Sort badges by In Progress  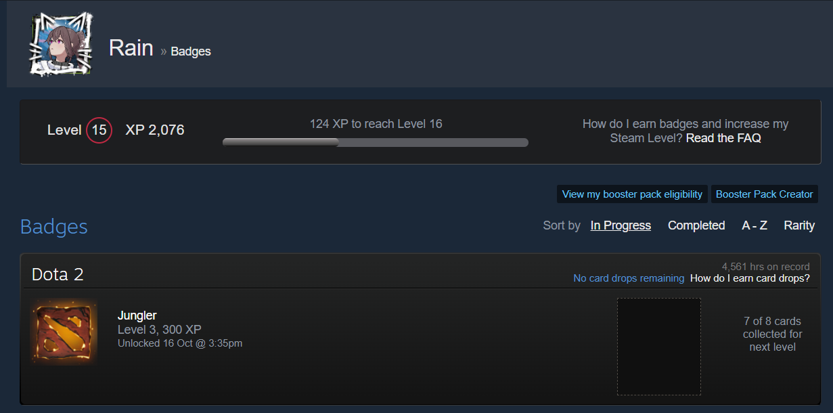tap(621, 225)
